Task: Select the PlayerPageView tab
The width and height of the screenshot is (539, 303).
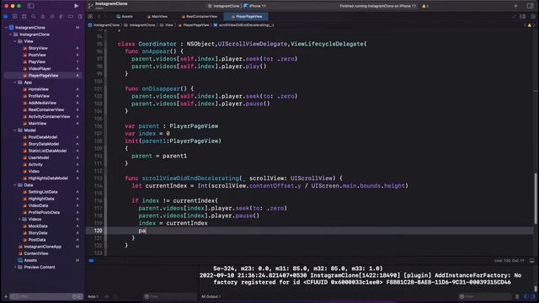Action: (247, 17)
